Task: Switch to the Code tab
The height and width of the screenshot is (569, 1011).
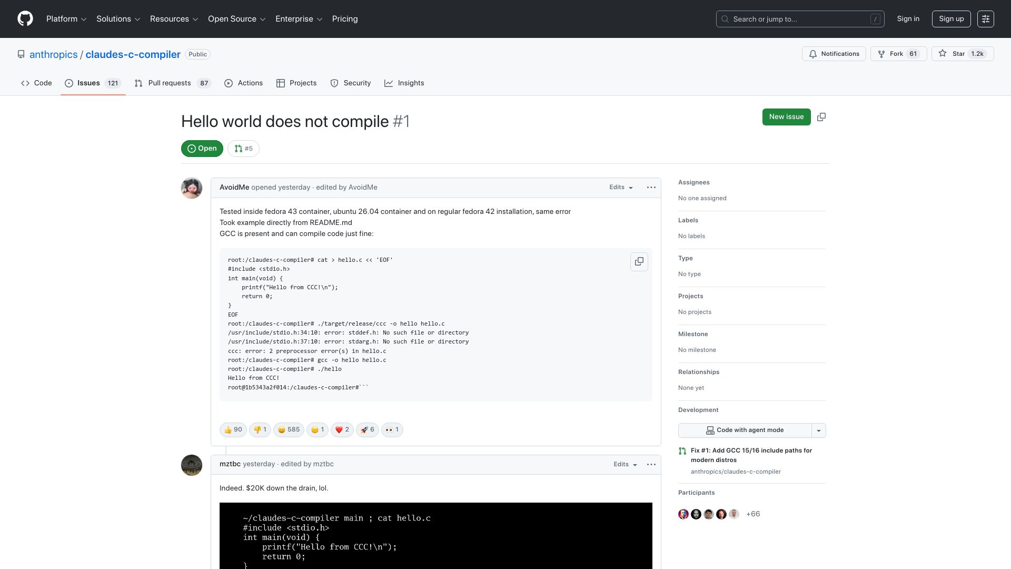Action: click(x=36, y=83)
